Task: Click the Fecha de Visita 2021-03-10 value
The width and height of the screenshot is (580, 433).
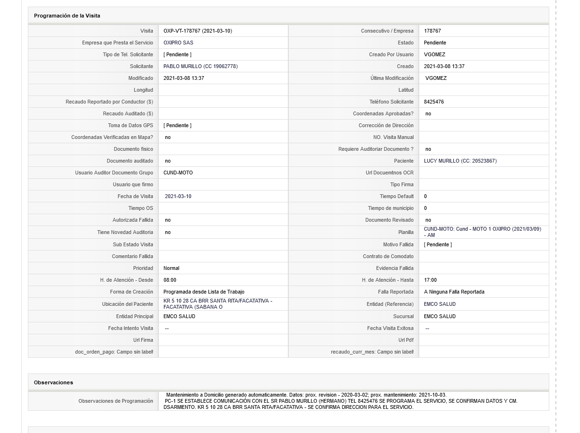Action: [x=178, y=196]
